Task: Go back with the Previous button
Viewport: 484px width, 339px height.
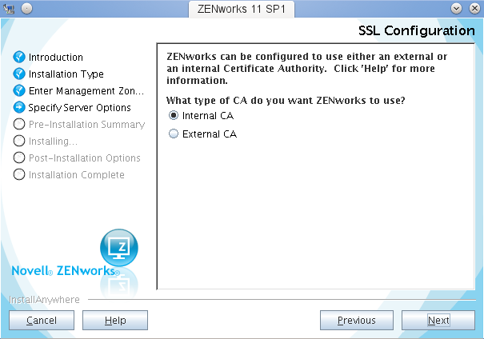Action: click(x=356, y=321)
